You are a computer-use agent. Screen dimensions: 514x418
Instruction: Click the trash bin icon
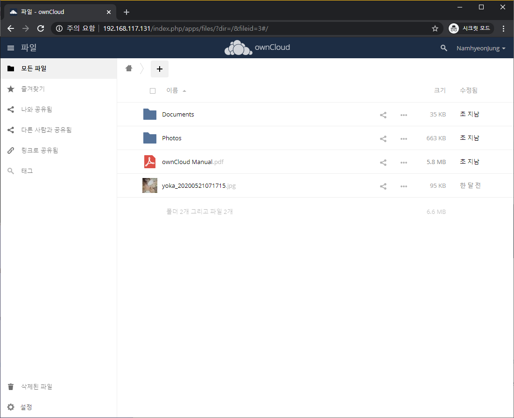[11, 387]
